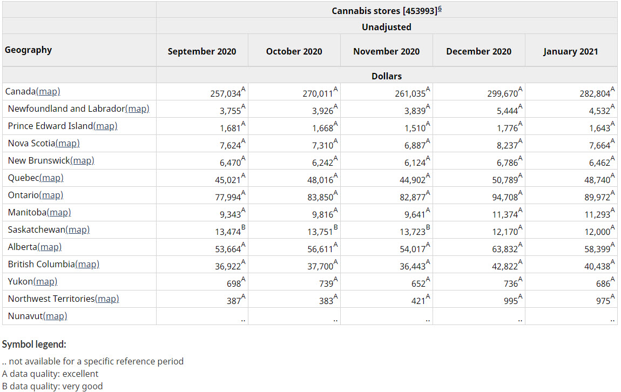Select the Manitoba map link
The height and width of the screenshot is (392, 621).
[x=59, y=213]
